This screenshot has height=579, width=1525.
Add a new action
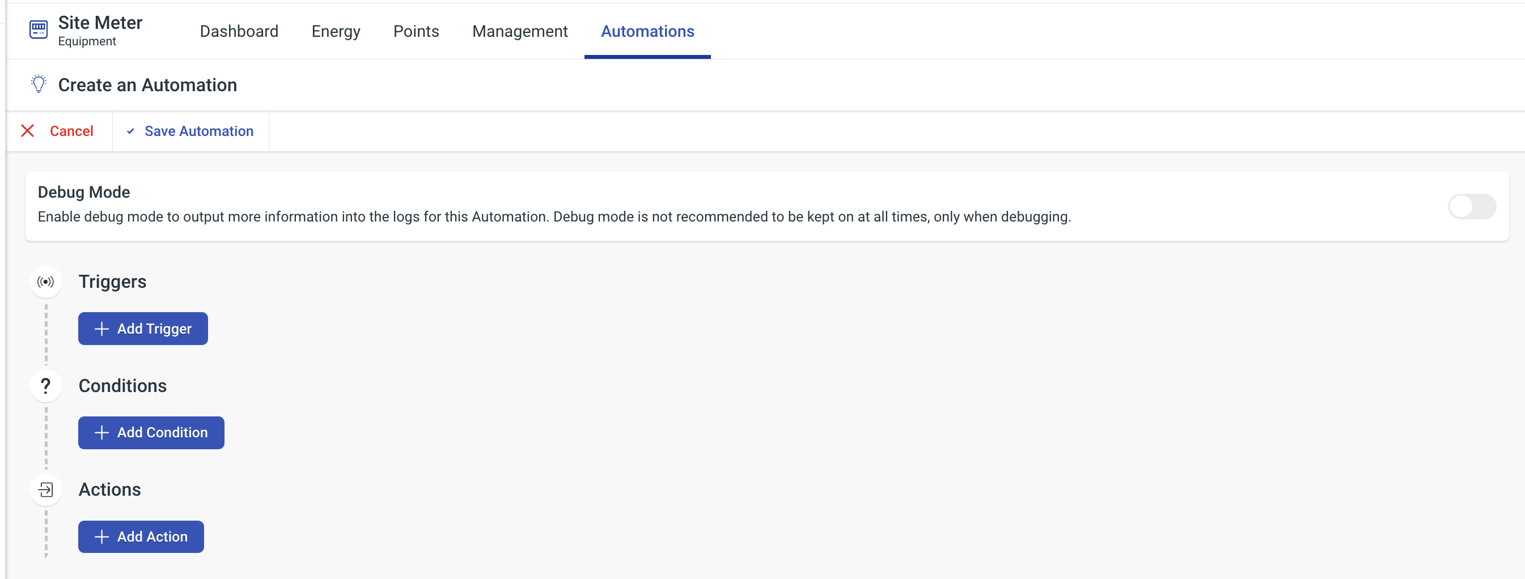click(x=141, y=537)
